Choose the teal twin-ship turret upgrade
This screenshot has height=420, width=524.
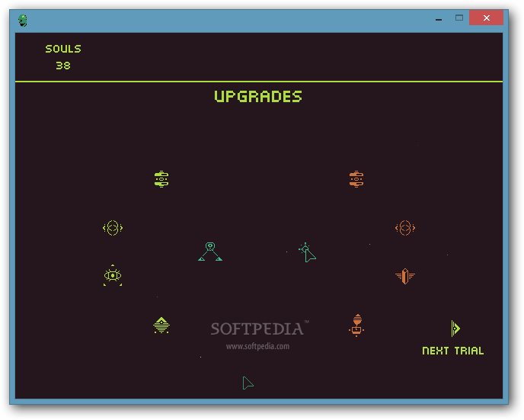pos(210,252)
